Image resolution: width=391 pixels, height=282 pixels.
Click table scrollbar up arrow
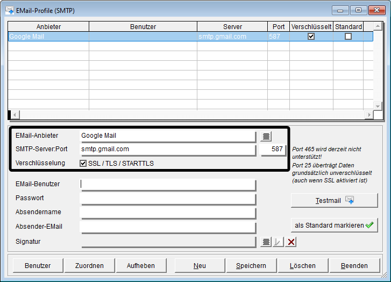378,26
